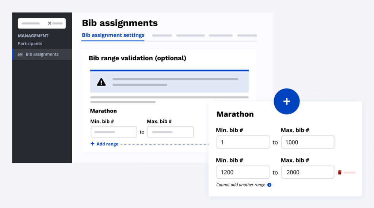Click the Min. bib field containing 1200
This screenshot has width=374, height=208.
tap(243, 172)
